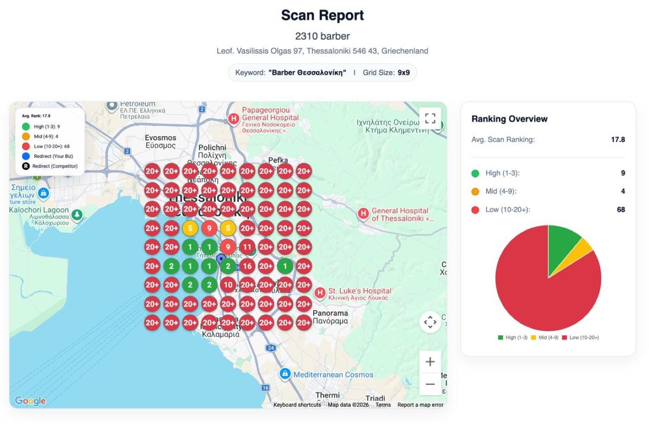Click Report a map error link
649x424 pixels.
[x=420, y=405]
